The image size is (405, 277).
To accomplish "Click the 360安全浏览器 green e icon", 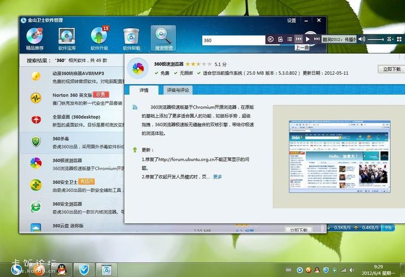I will [x=36, y=207].
